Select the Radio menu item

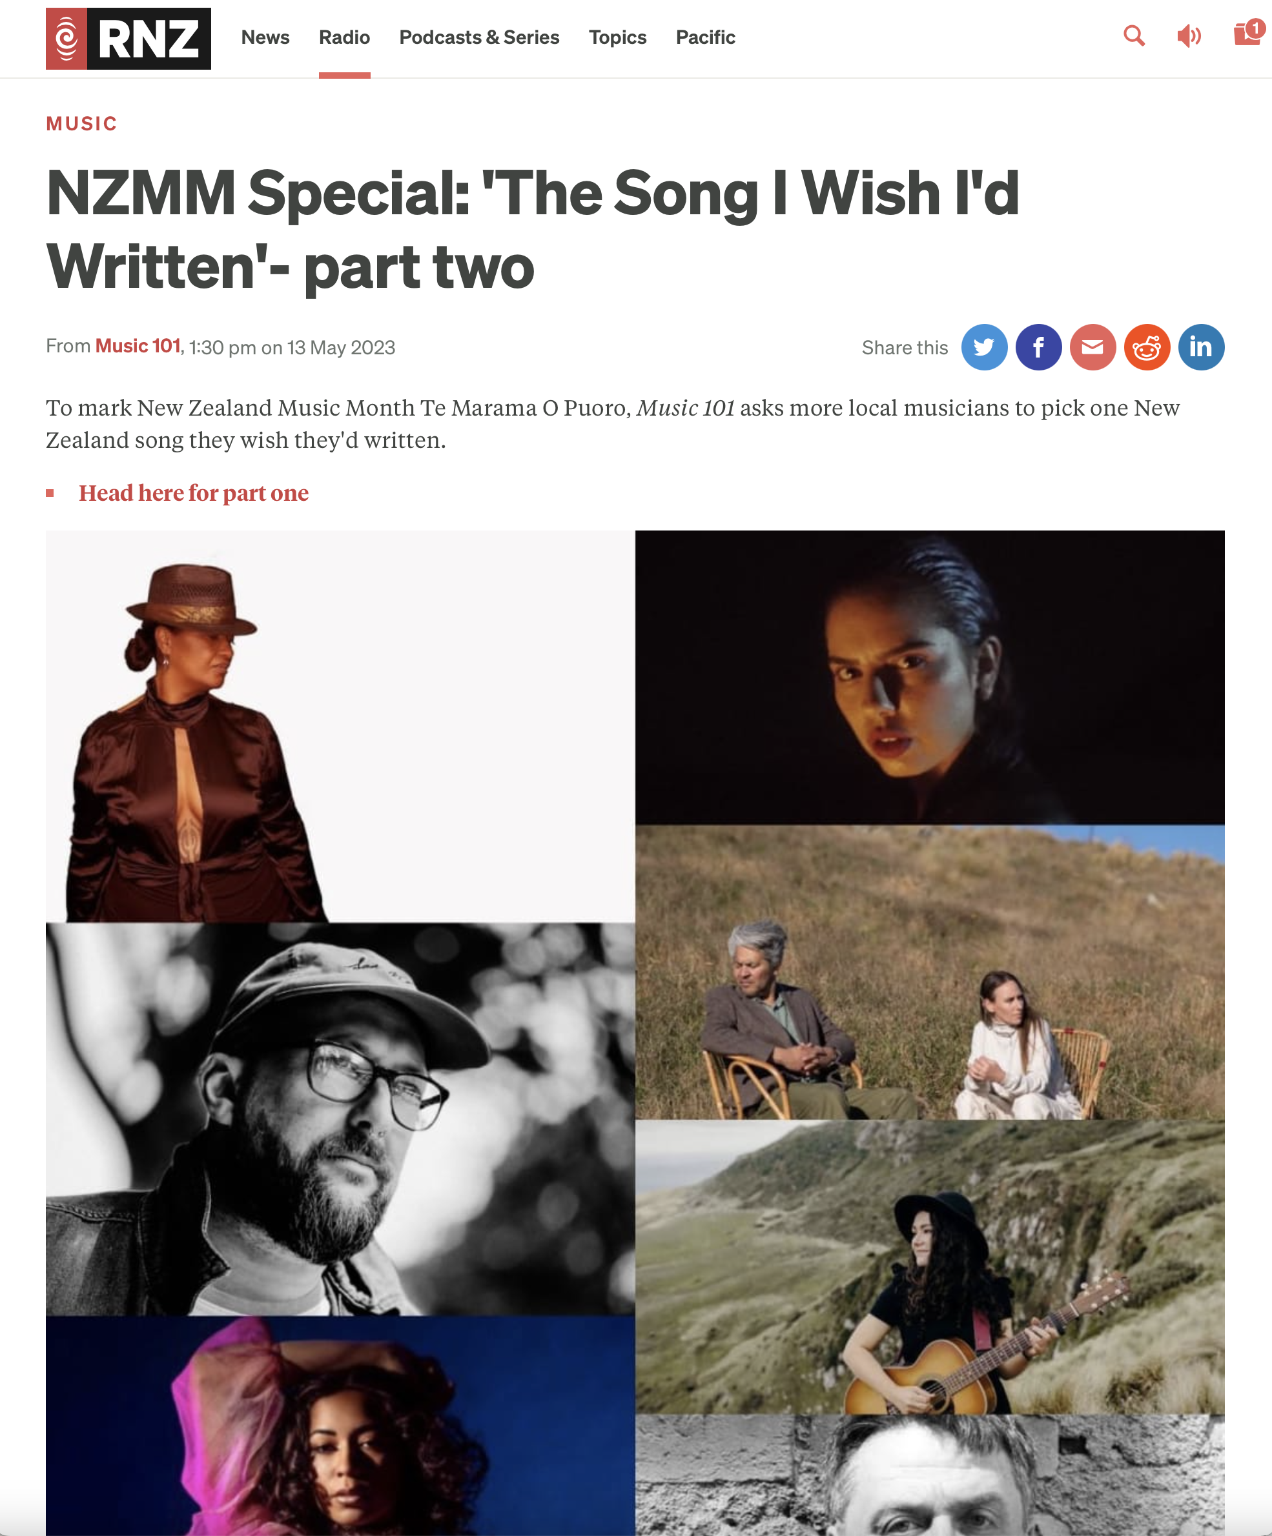(344, 37)
